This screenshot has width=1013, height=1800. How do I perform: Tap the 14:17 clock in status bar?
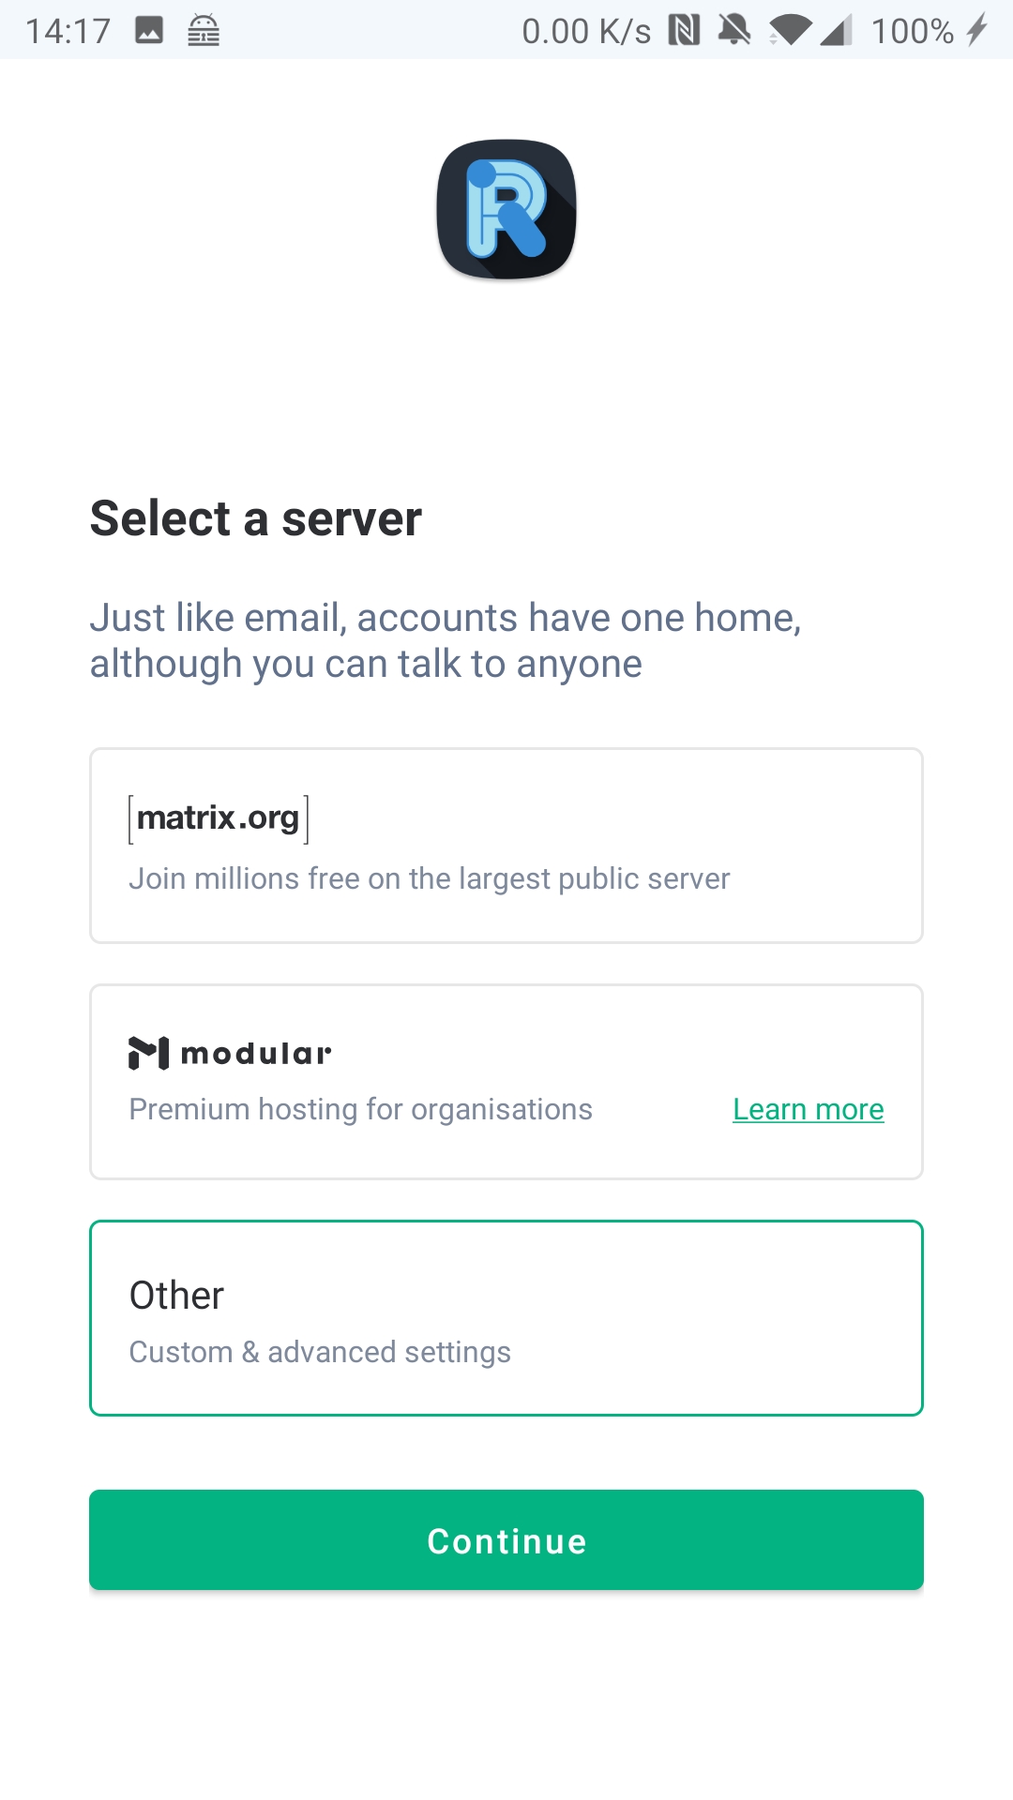click(68, 31)
